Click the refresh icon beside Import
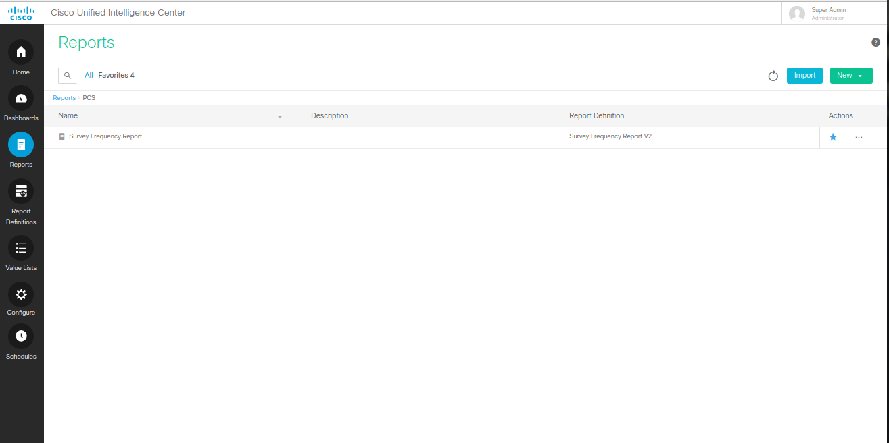This screenshot has width=889, height=443. (x=773, y=76)
